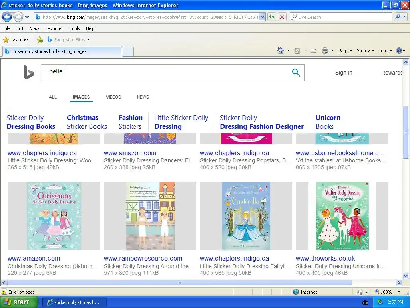Screen dimensions: 410x308
Task: Open the Tools menu in menu bar
Action: coord(75,28)
